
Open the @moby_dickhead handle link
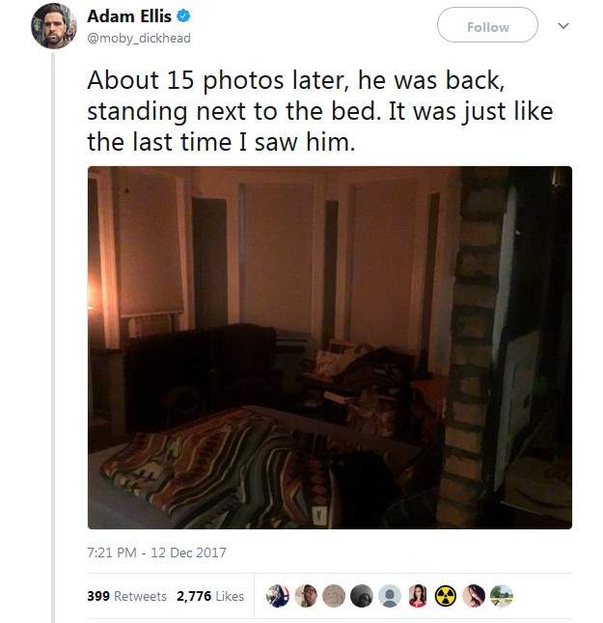(x=139, y=38)
